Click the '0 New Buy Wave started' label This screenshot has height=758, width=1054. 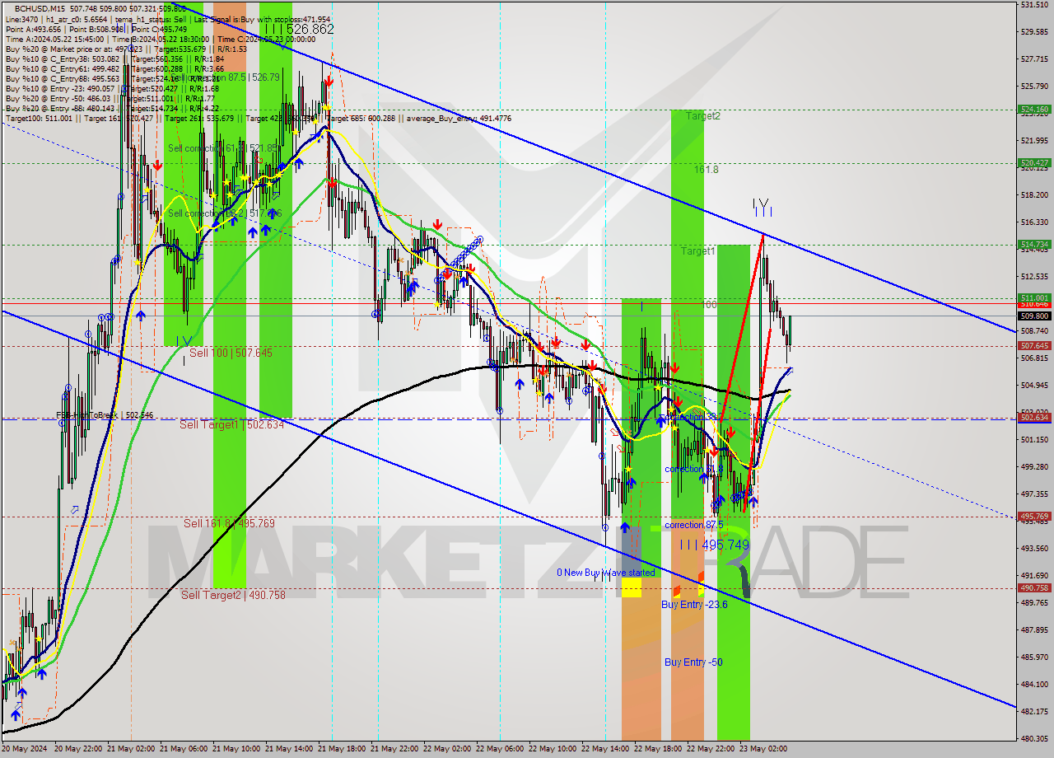(605, 573)
